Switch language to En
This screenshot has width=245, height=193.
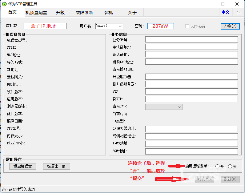[238, 12]
